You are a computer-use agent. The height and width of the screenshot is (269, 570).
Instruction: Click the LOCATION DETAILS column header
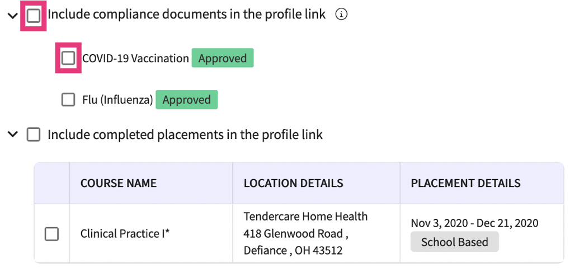point(293,183)
